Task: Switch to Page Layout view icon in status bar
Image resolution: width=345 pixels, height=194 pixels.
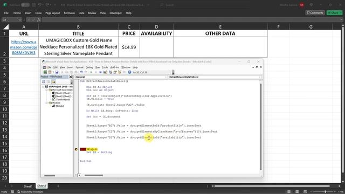Action: 297,192
